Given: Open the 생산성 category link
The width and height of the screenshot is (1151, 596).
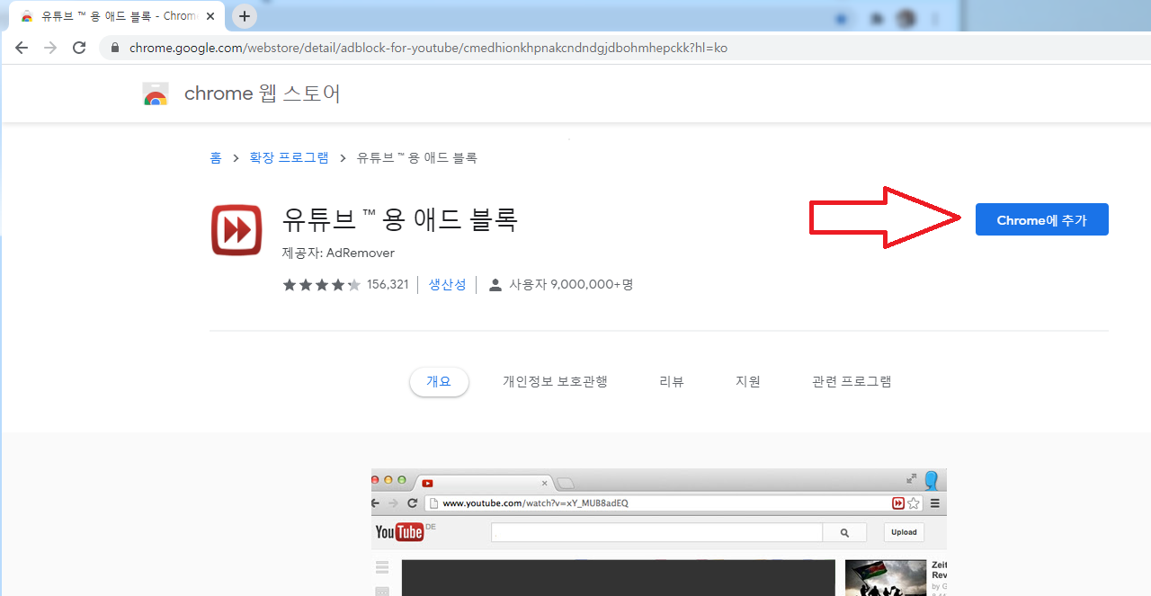Looking at the screenshot, I should point(447,284).
